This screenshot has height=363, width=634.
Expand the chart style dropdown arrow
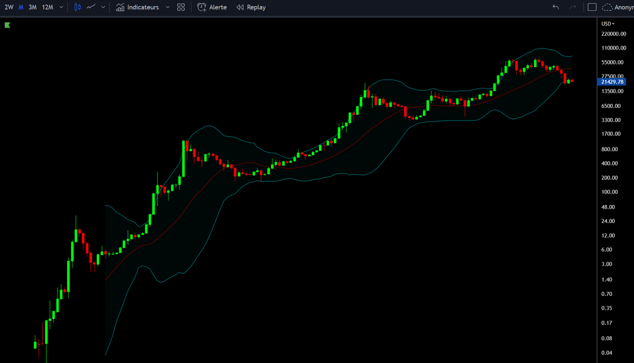102,7
